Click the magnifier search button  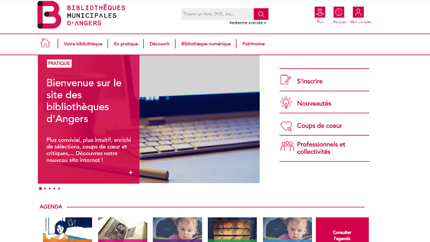[261, 14]
